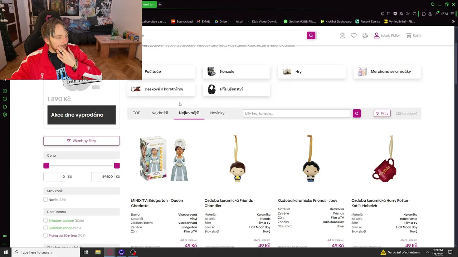Open sidebar settings gear icon

tap(5, 115)
